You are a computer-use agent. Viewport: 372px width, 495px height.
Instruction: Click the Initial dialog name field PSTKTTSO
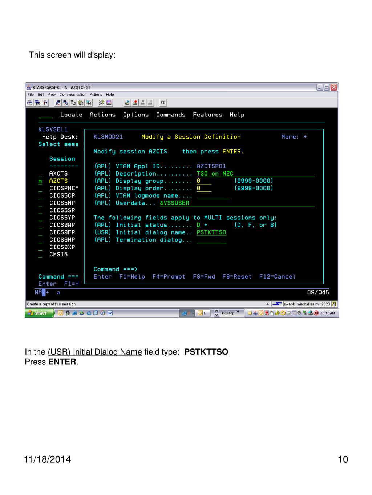point(211,232)
